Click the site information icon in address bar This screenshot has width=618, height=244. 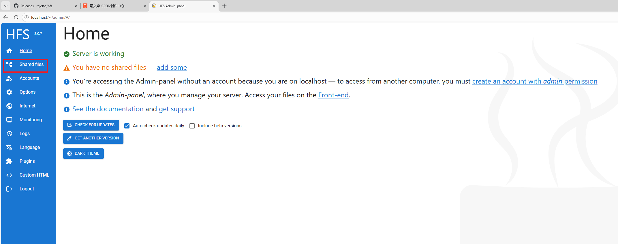(x=27, y=17)
